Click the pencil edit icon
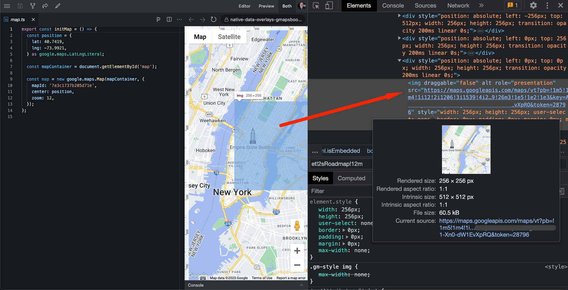The width and height of the screenshot is (568, 290). (58, 6)
